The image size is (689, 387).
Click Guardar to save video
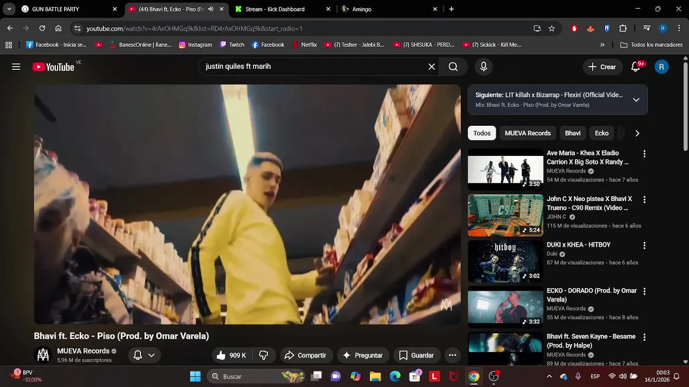pyautogui.click(x=417, y=355)
